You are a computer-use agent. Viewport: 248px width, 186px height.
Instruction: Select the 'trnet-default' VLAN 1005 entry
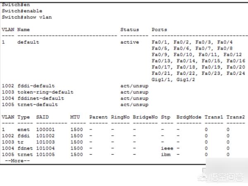point(39,105)
